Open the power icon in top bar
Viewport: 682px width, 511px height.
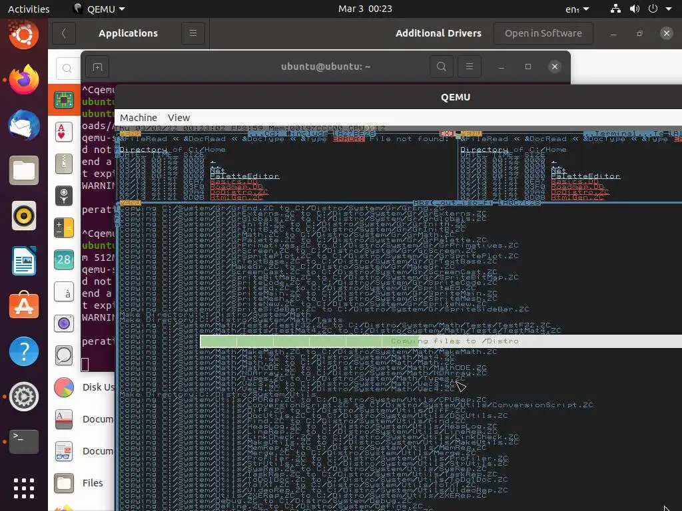(x=653, y=9)
